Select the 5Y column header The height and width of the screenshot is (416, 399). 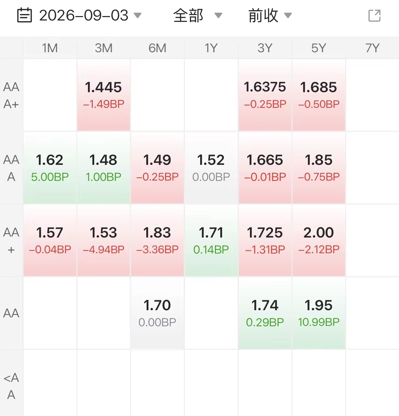[319, 48]
